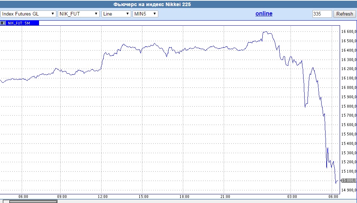Screen dimensions: 357x203
Task: Expand the MIN5 timeframe dropdown
Action: pyautogui.click(x=145, y=14)
